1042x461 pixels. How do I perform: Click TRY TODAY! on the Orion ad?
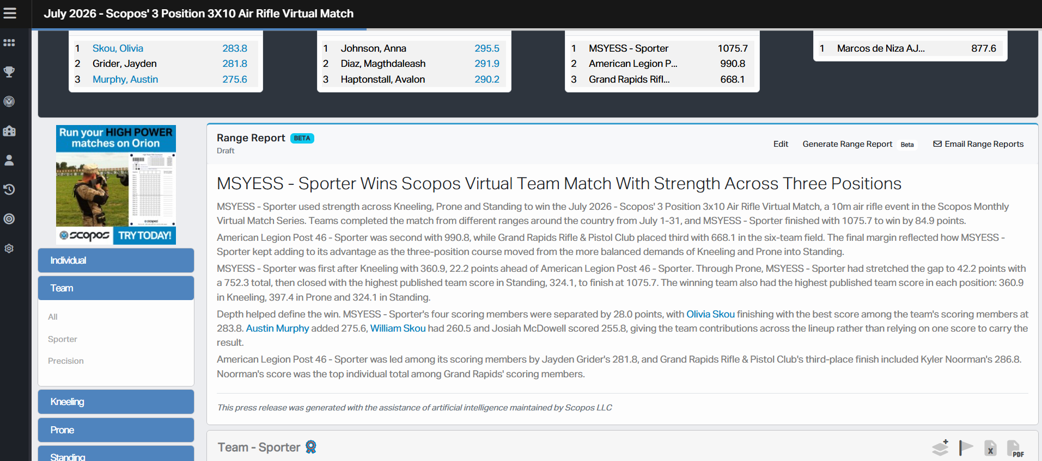pos(145,235)
